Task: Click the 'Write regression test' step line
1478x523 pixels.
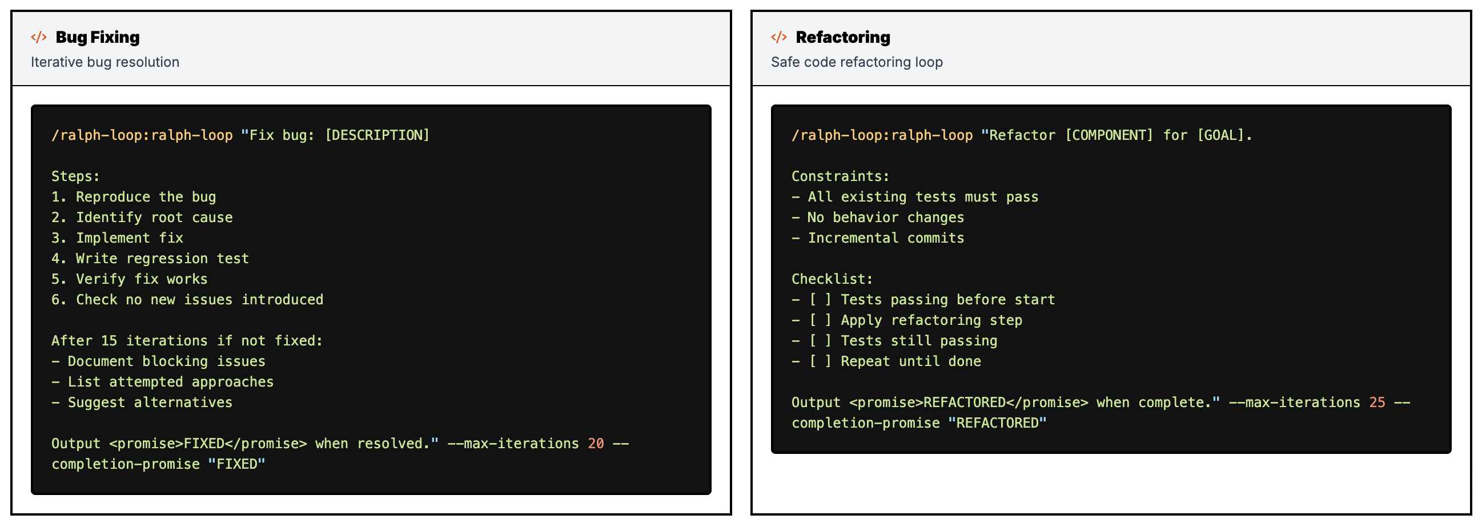Action: (150, 259)
